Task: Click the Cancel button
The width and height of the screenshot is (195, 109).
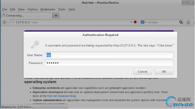Action: 142,72
